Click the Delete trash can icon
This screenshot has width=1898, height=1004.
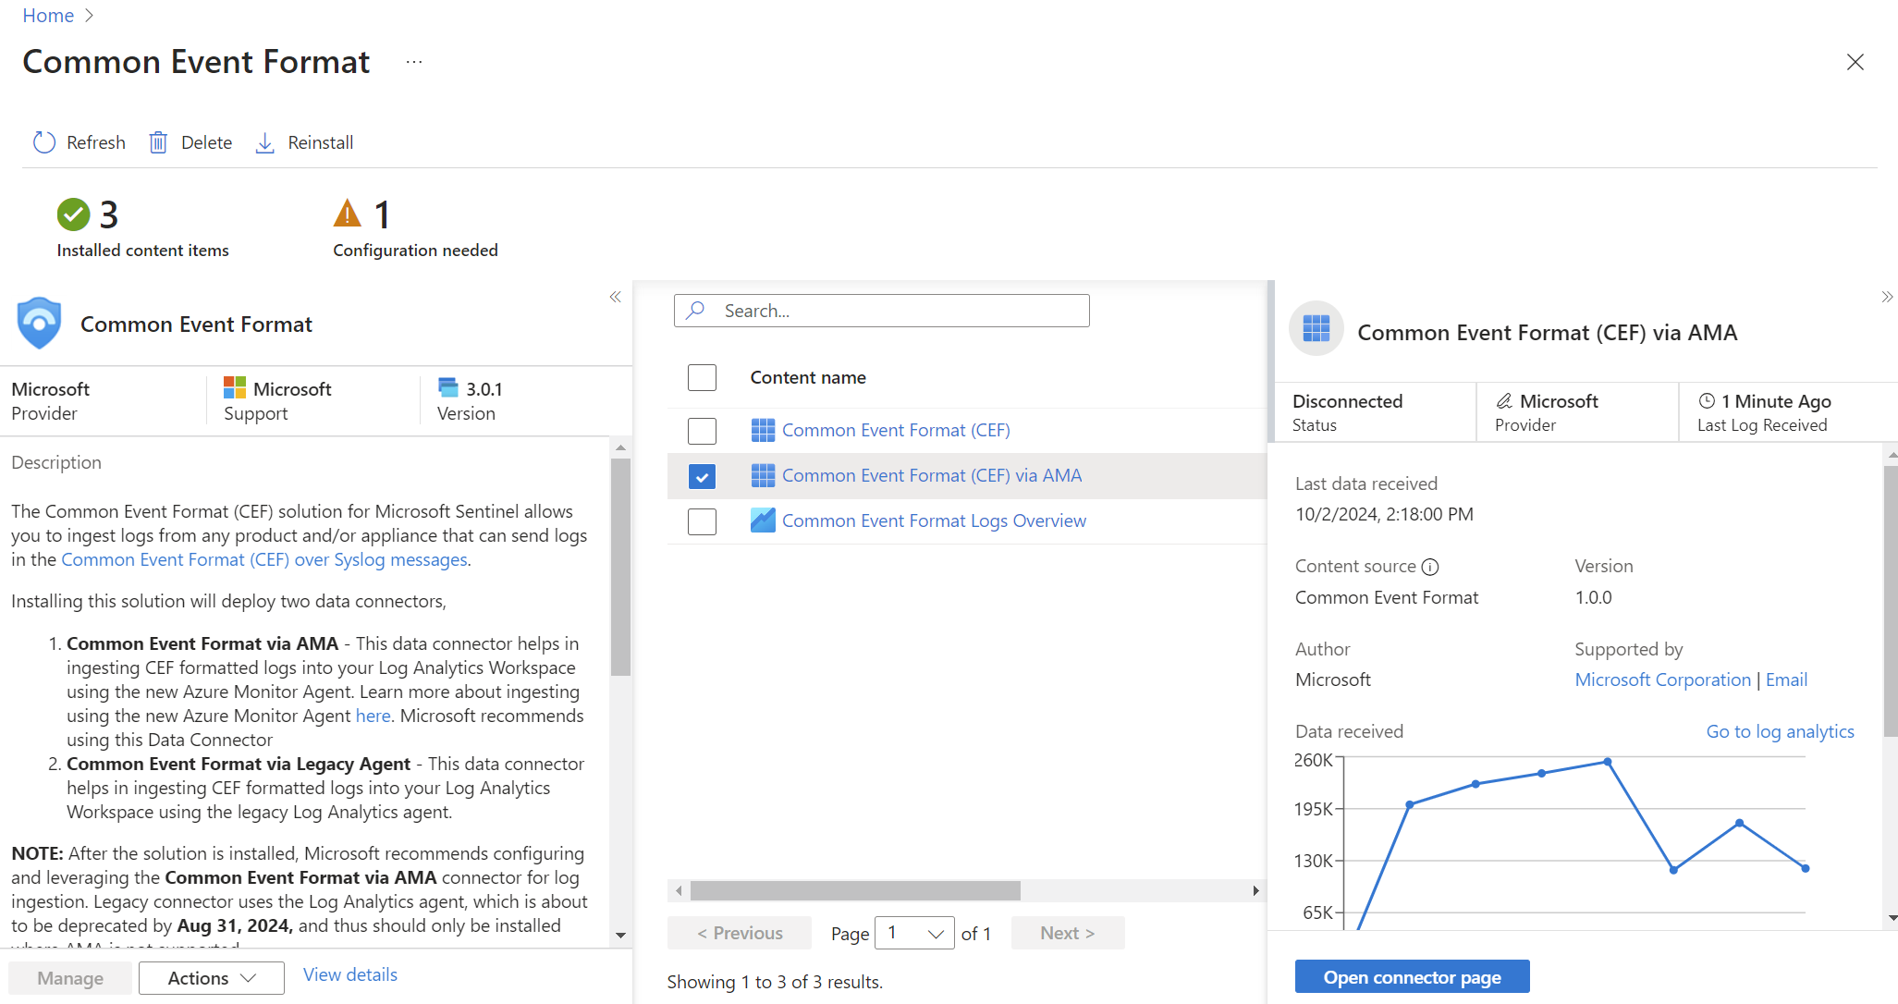tap(158, 142)
